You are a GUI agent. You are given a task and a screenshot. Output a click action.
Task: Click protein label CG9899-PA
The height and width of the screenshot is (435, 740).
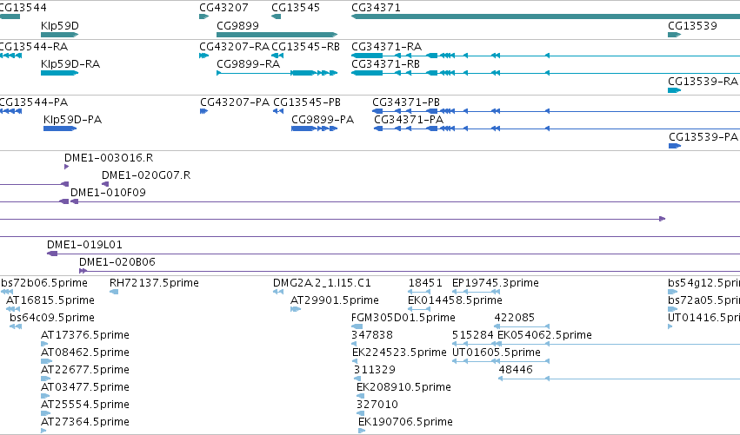[x=323, y=120]
